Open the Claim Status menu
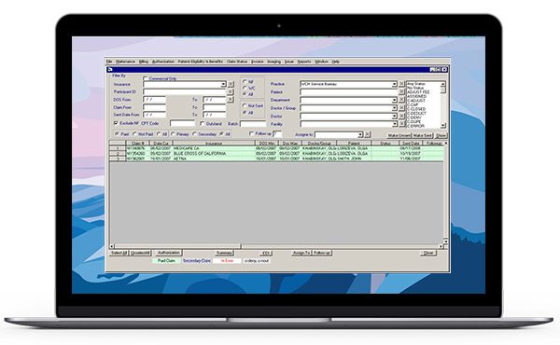The height and width of the screenshot is (345, 560). [237, 62]
